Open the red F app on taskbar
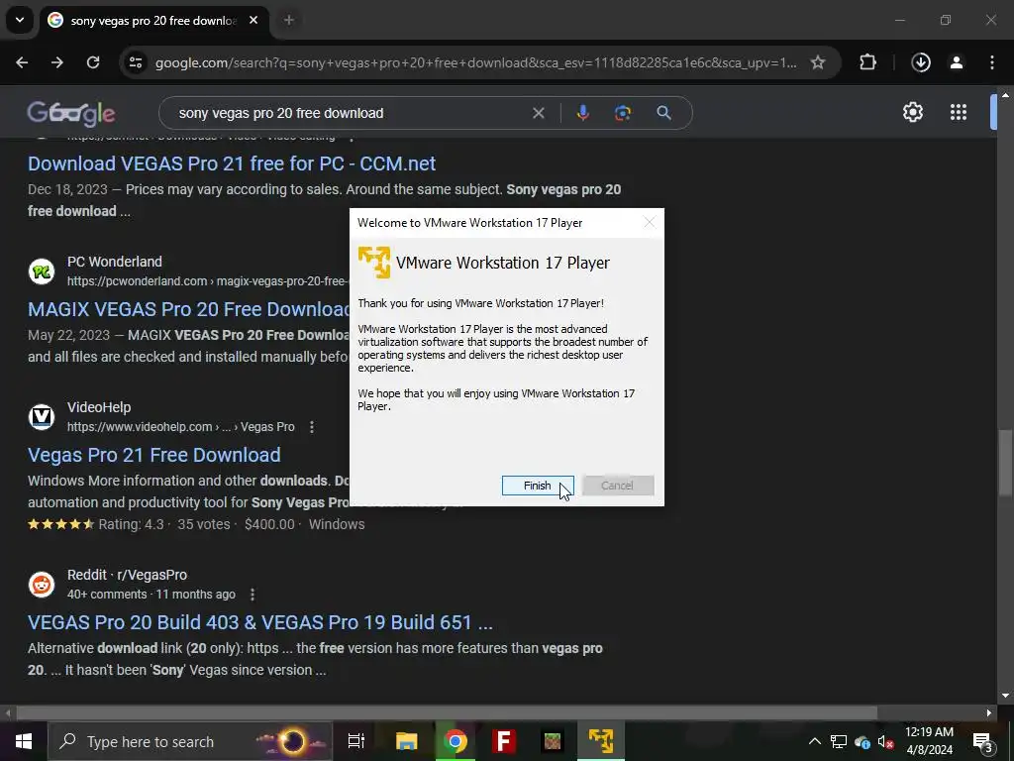The width and height of the screenshot is (1014, 761). [x=504, y=741]
